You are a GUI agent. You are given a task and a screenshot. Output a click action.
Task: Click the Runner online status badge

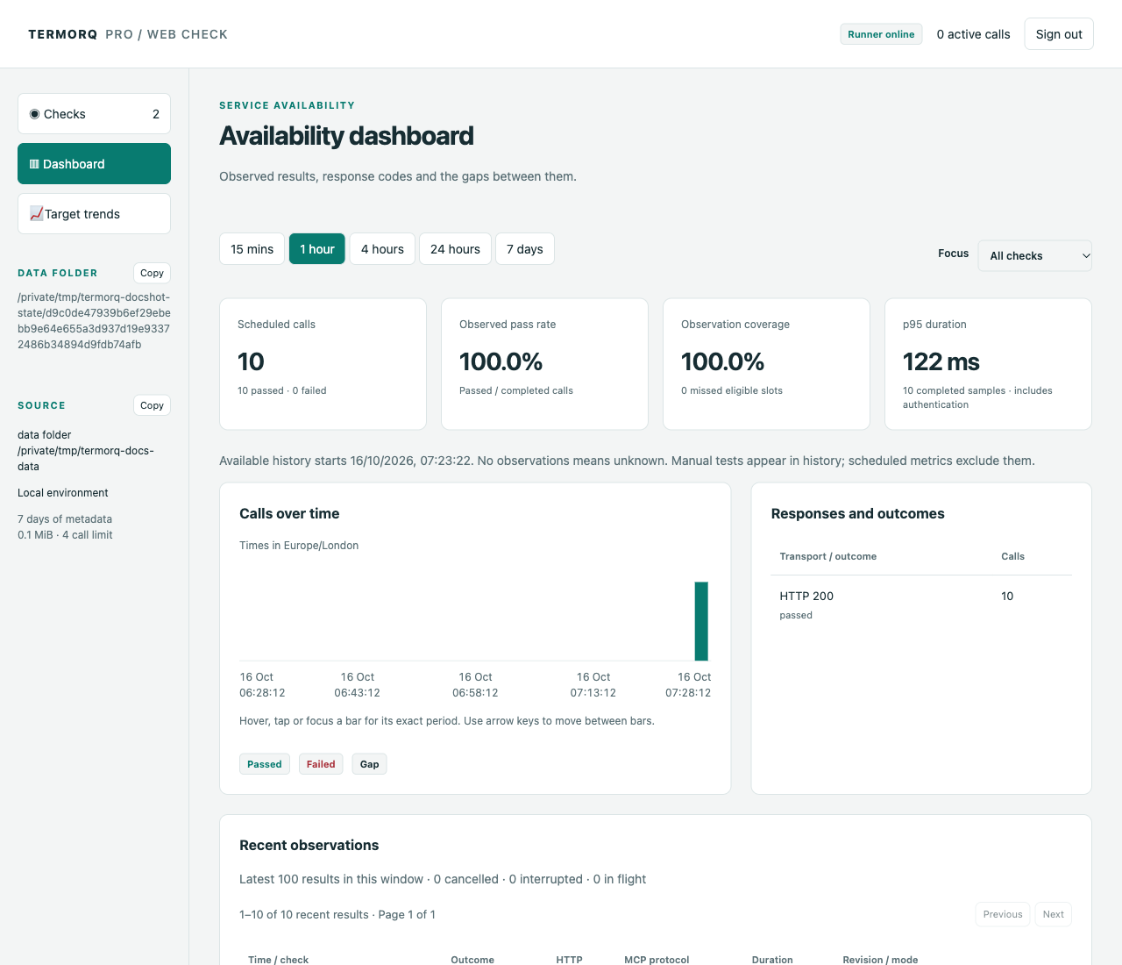click(881, 34)
